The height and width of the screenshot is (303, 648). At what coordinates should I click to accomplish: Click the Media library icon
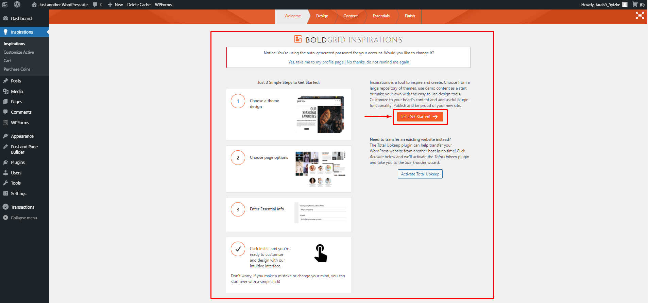pos(5,91)
